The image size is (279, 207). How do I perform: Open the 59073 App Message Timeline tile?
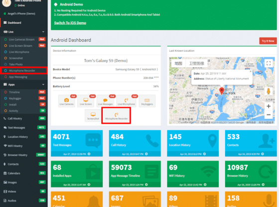(135, 174)
